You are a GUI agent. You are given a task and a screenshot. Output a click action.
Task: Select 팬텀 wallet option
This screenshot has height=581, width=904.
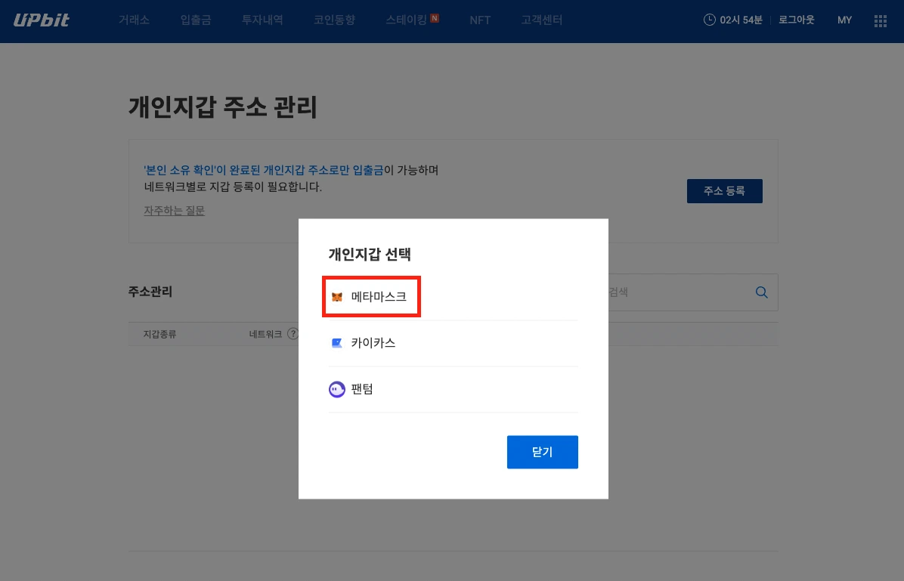coord(454,390)
